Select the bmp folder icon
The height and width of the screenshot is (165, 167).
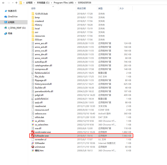[x=33, y=17]
